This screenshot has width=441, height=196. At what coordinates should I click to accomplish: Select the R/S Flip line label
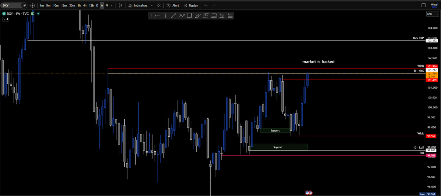tap(418, 38)
